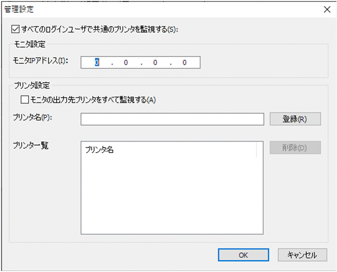Click the 管理設定 title bar text
337x272 pixels.
[x=19, y=10]
